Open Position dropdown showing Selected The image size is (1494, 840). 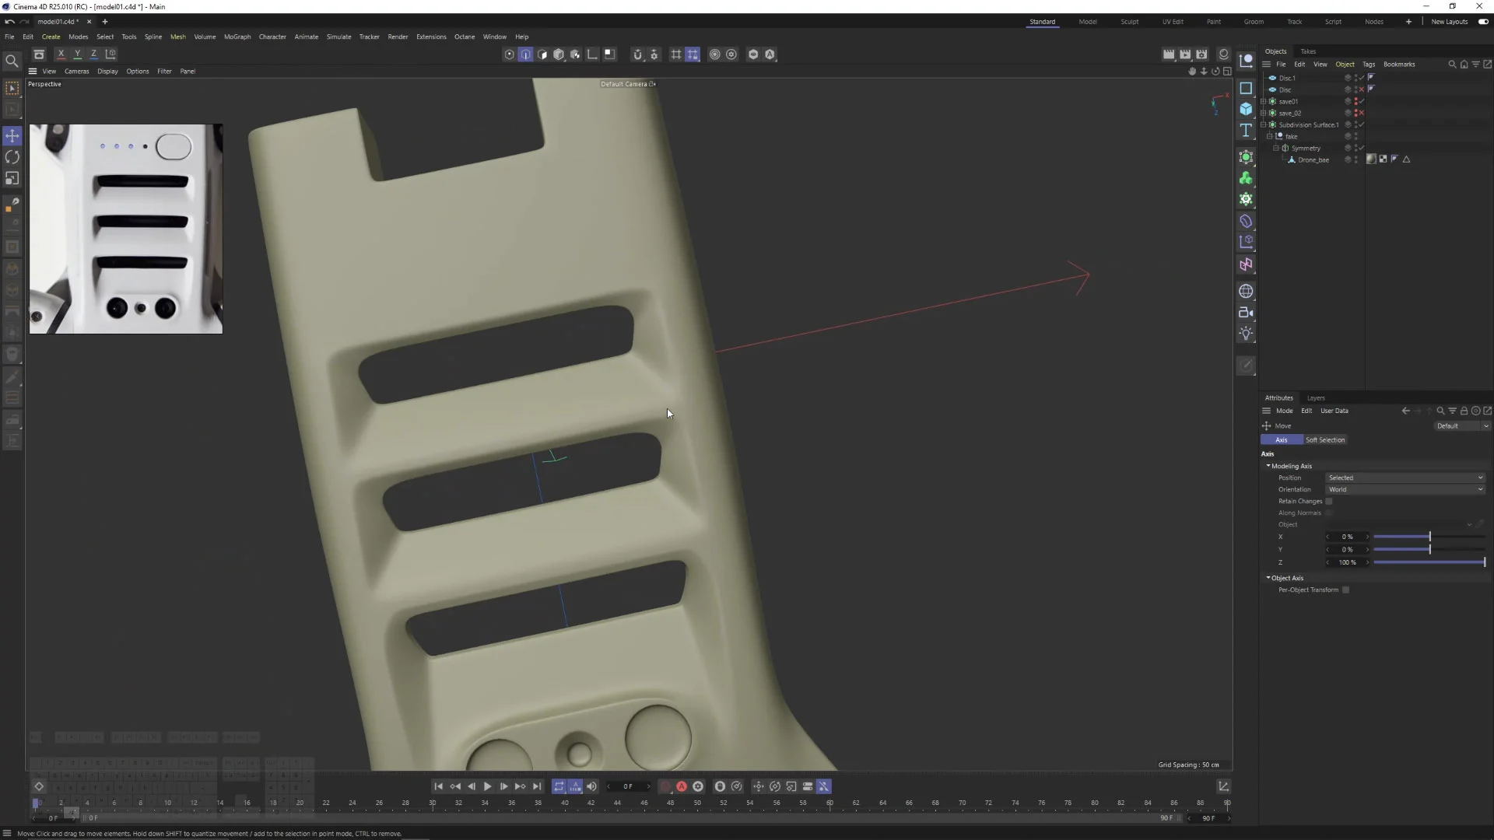click(x=1405, y=478)
